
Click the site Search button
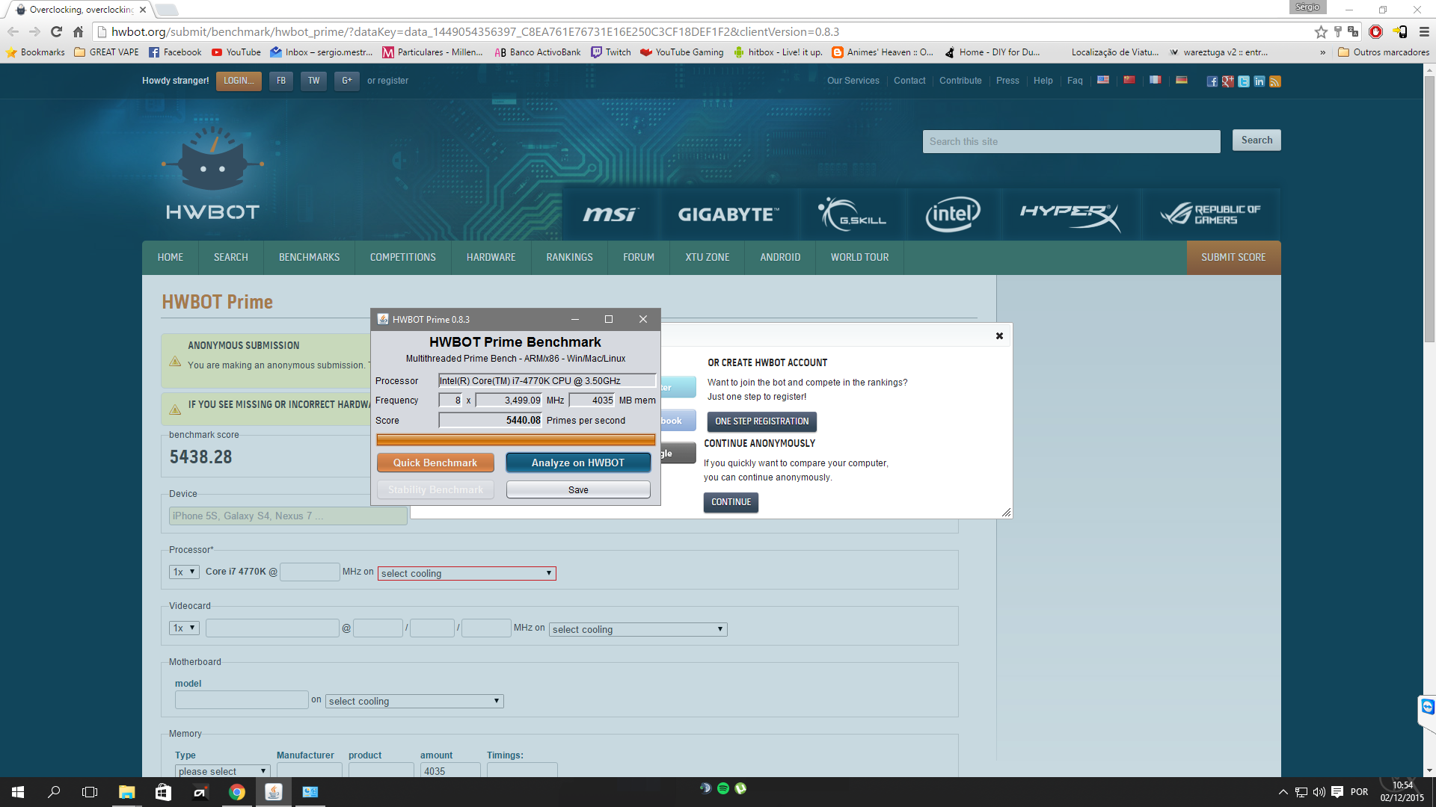(x=1256, y=140)
